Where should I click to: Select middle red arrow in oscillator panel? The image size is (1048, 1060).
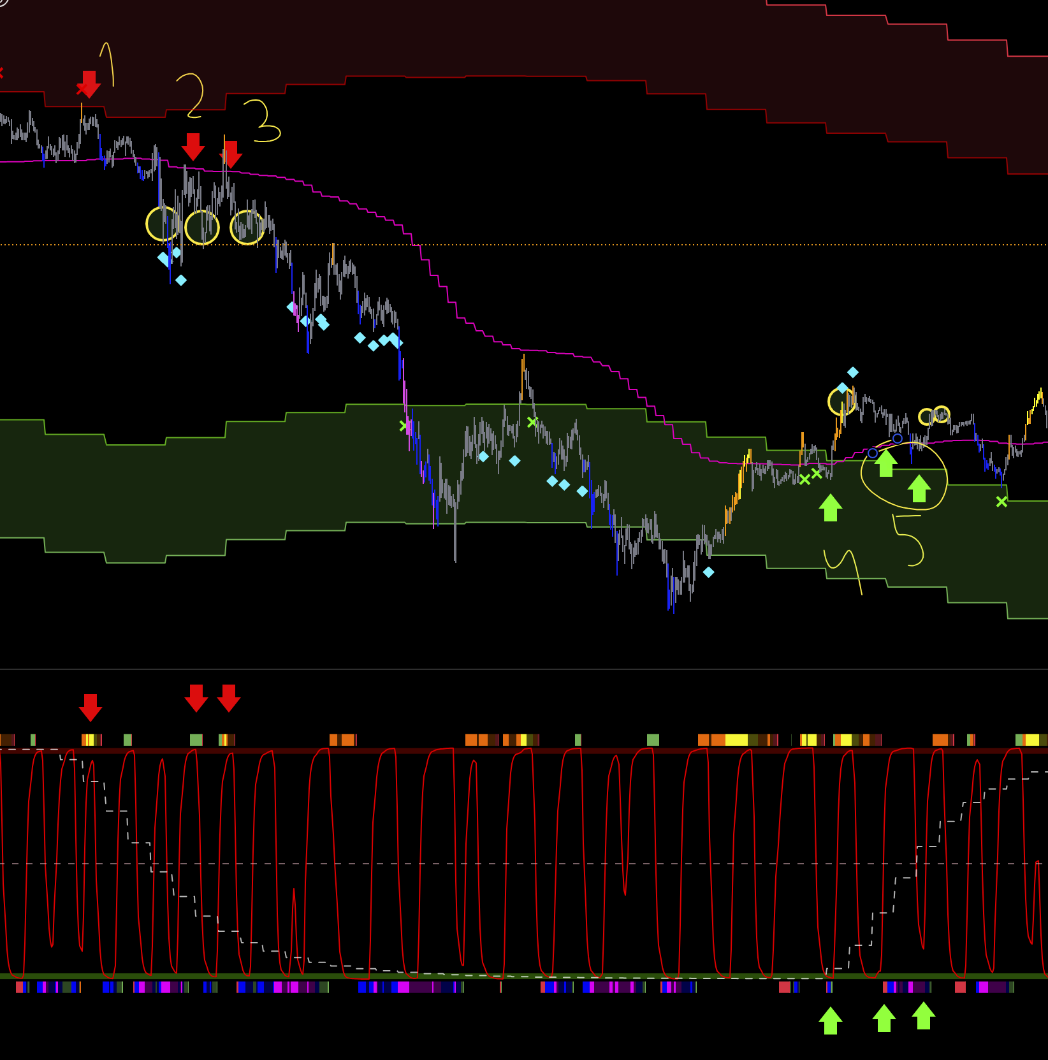pos(196,698)
